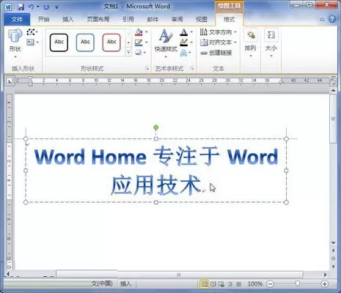Switch to the 页面布局 Page Layout tab
Image resolution: width=341 pixels, height=293 pixels.
coord(98,19)
